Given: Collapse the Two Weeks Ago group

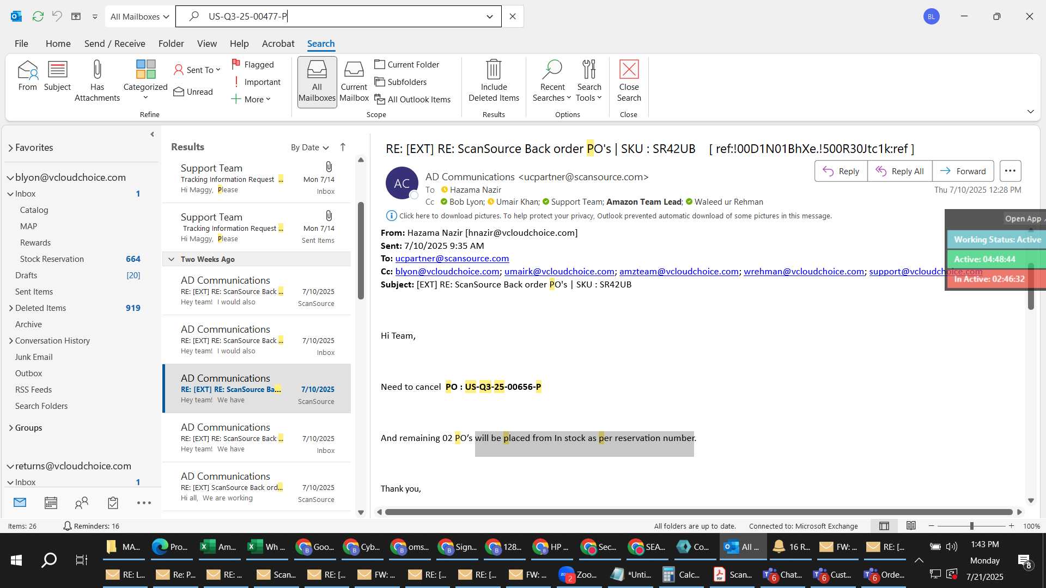Looking at the screenshot, I should 171,259.
